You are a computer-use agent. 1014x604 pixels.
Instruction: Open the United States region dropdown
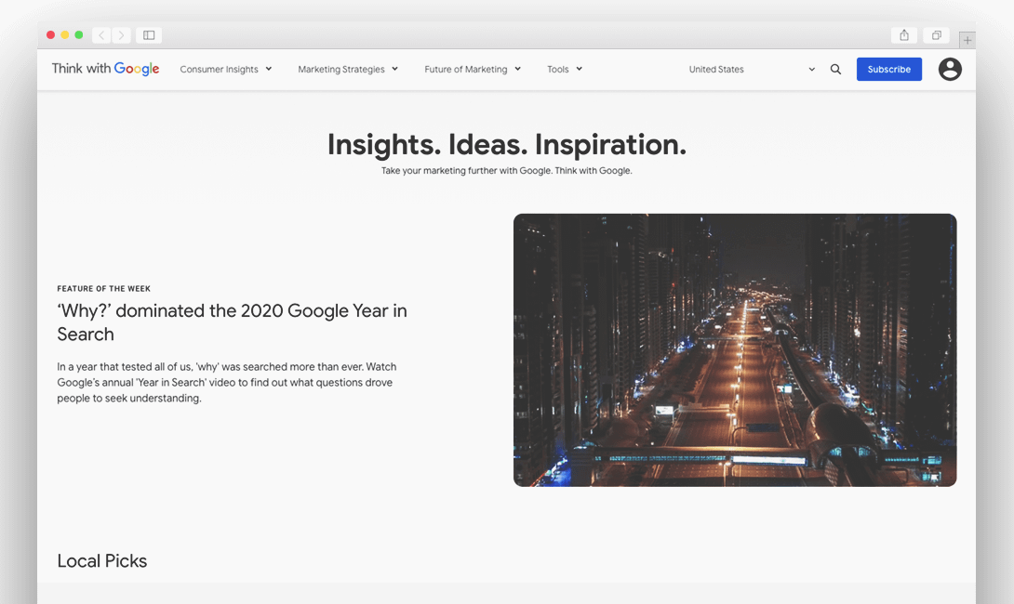[752, 69]
